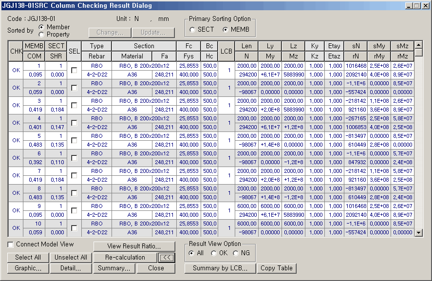This screenshot has height=281, width=432.
Task: Click the Select All button
Action: tap(28, 257)
